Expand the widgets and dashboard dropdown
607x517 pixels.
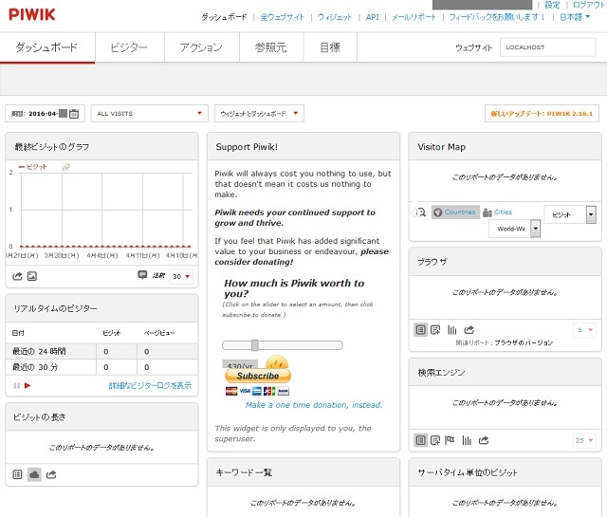point(259,114)
